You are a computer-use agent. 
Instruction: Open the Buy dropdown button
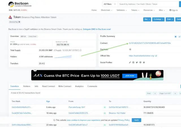coord(147,19)
